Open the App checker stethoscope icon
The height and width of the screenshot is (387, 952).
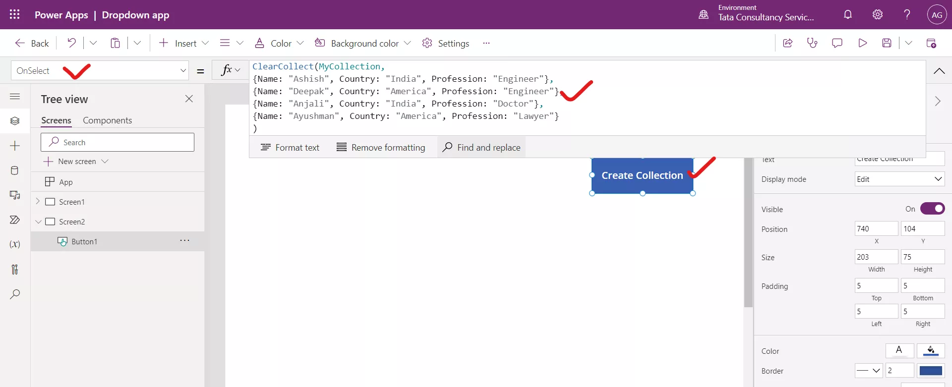pos(812,43)
